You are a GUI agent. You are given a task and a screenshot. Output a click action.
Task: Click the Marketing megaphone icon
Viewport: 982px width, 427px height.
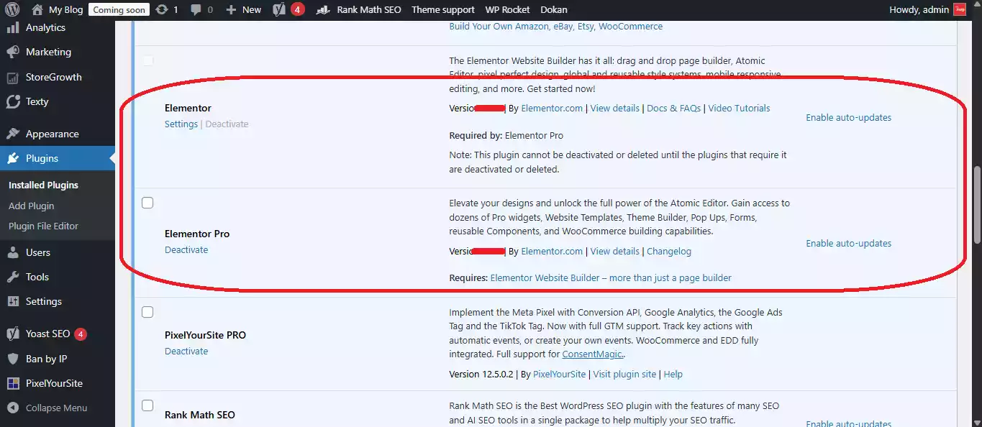[x=12, y=52]
